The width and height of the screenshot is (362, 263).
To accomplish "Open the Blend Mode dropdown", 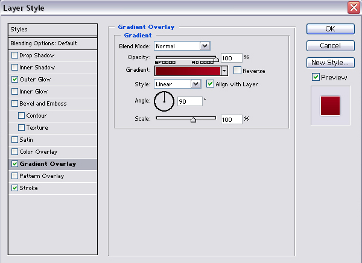I will [x=205, y=45].
